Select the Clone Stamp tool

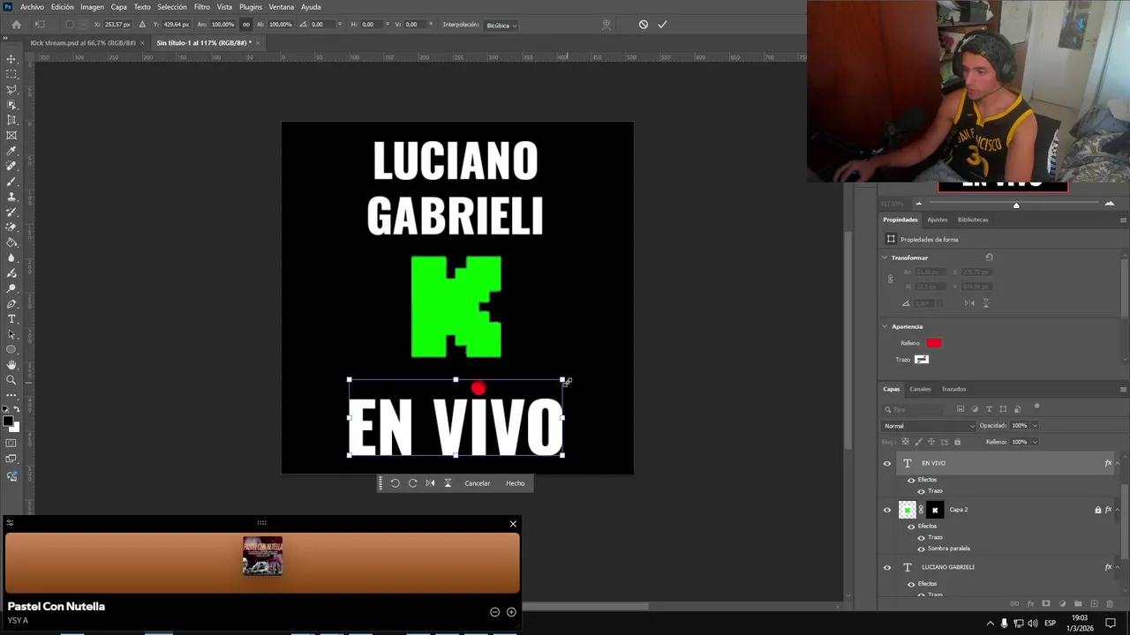pos(11,197)
